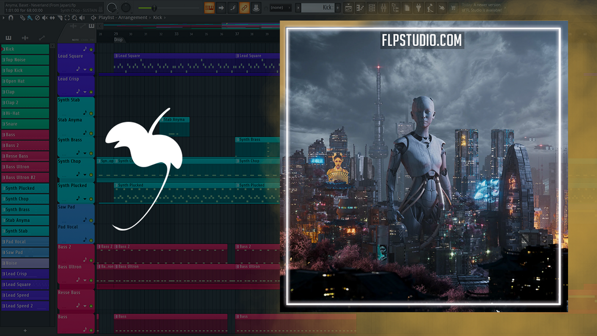Open the Synth Chop track dropdown arrow

pos(85,175)
